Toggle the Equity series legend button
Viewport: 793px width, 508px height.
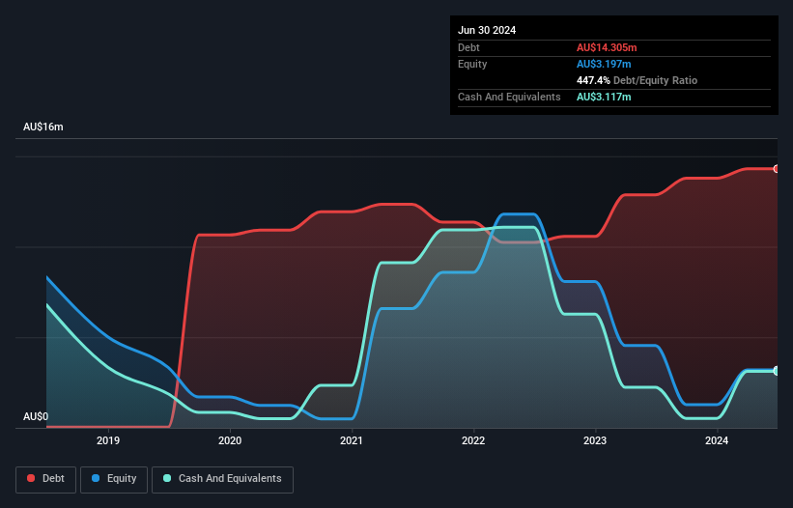[x=114, y=479]
